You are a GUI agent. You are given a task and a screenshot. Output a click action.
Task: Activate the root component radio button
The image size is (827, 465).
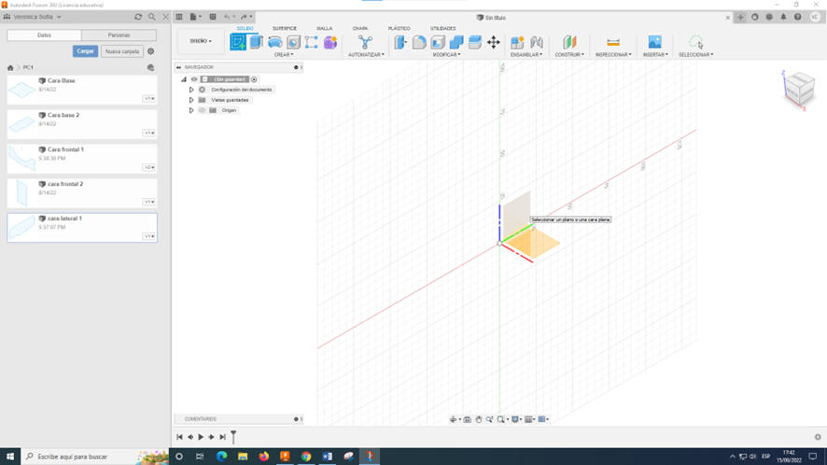pyautogui.click(x=254, y=79)
